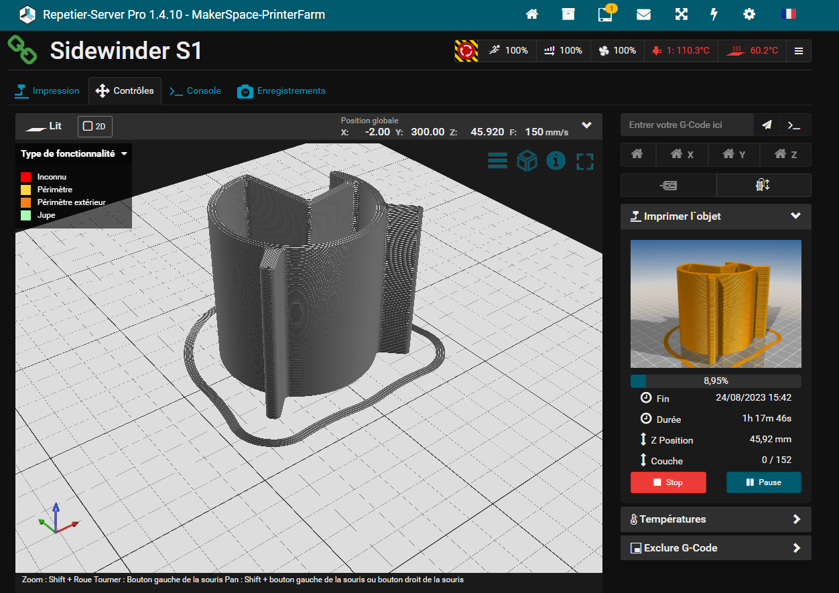Expand the Températures section
The image size is (839, 593).
(715, 519)
